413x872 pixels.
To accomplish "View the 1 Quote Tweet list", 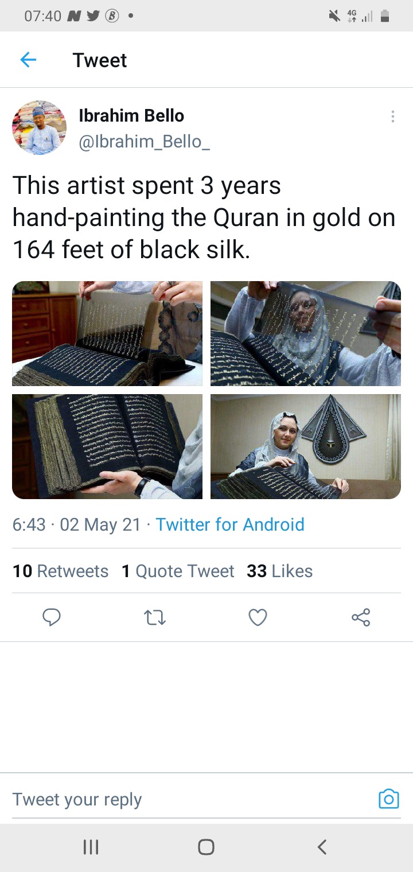I will pyautogui.click(x=178, y=571).
